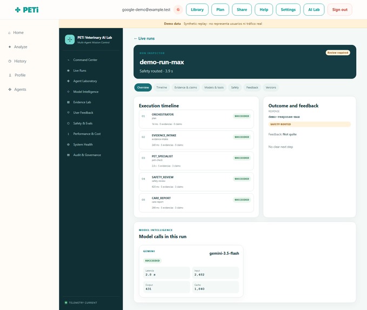Open the Agents icon in left navigation
Screen dimensions: 367x310
coord(10,89)
